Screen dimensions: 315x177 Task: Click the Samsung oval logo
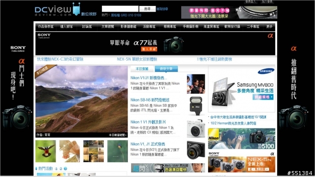coord(266,71)
